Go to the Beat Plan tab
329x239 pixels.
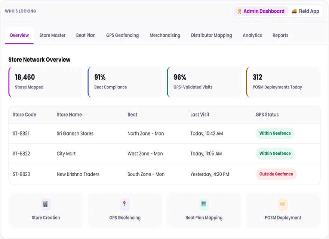pos(86,35)
